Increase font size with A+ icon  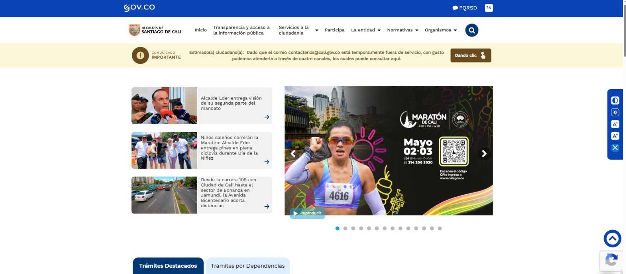point(615,136)
